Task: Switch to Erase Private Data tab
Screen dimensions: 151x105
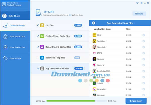Action: [15, 37]
